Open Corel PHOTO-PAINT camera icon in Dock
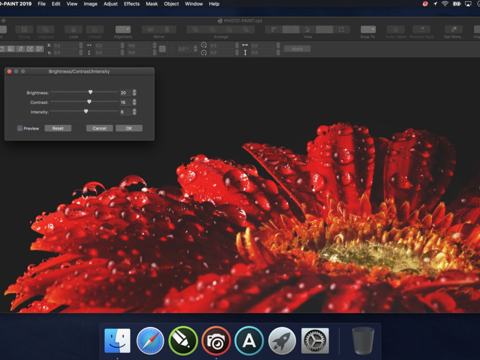Image resolution: width=480 pixels, height=360 pixels. click(216, 341)
